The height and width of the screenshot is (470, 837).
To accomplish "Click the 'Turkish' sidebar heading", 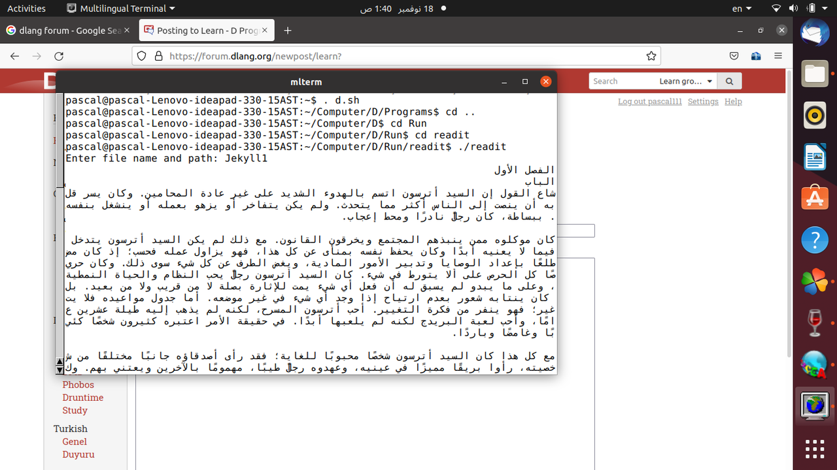I will pyautogui.click(x=70, y=429).
